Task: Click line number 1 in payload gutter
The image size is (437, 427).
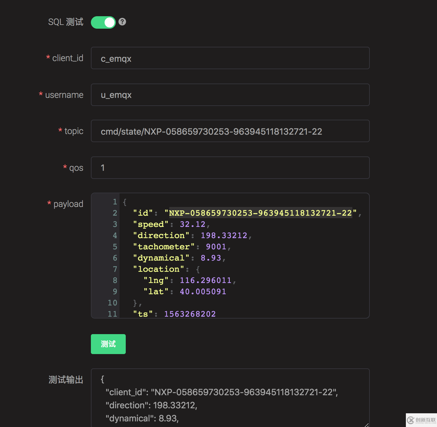Action: (115, 202)
